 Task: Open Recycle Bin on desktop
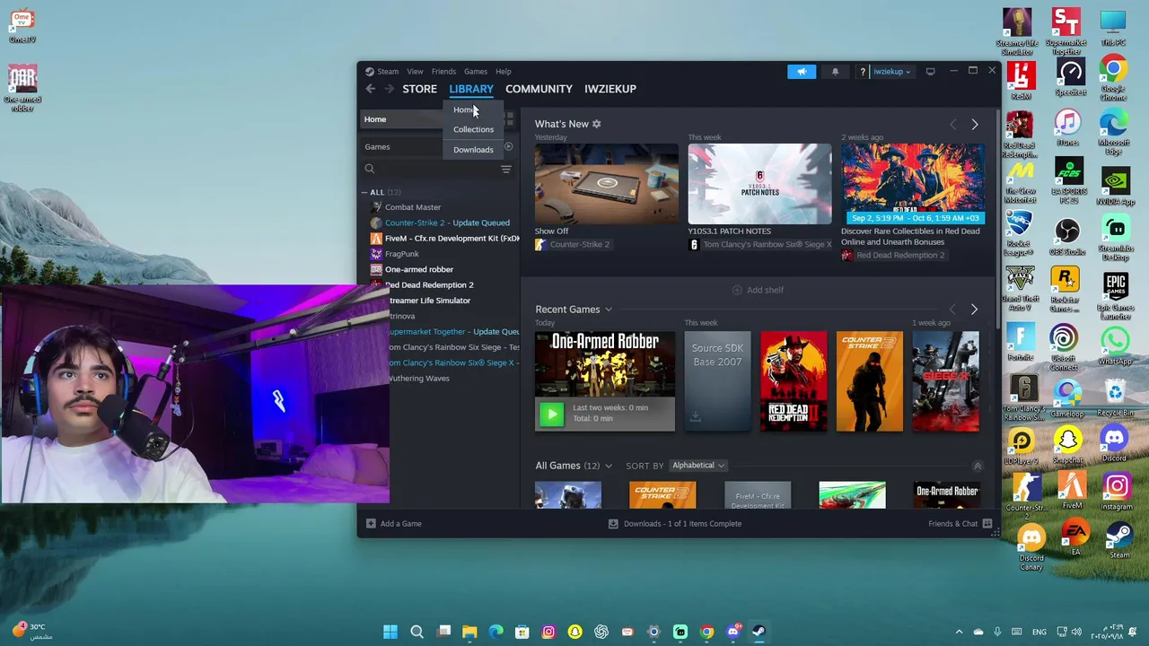1115,398
